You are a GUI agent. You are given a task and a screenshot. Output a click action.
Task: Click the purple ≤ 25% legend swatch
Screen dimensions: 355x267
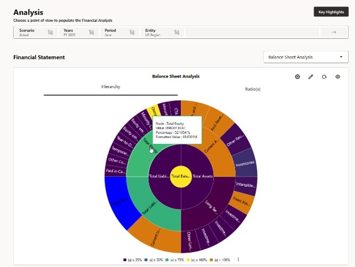(125, 260)
